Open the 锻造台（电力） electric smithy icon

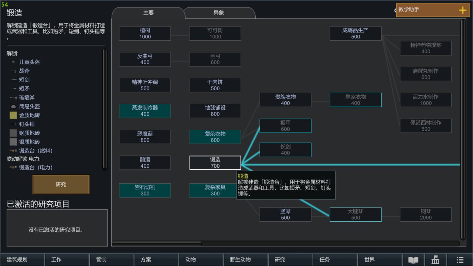click(x=13, y=167)
